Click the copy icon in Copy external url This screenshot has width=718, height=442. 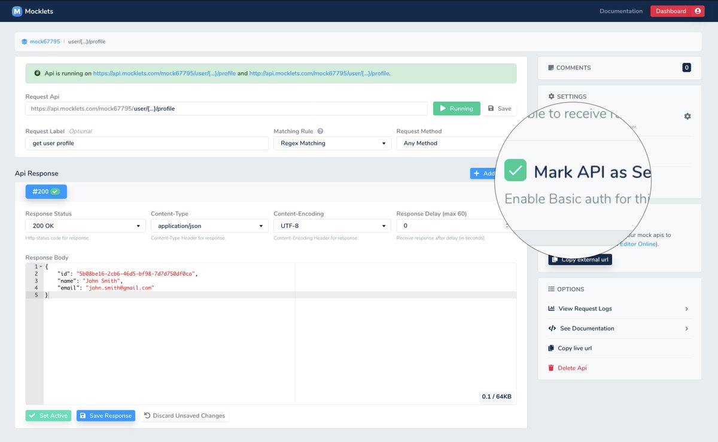click(555, 260)
